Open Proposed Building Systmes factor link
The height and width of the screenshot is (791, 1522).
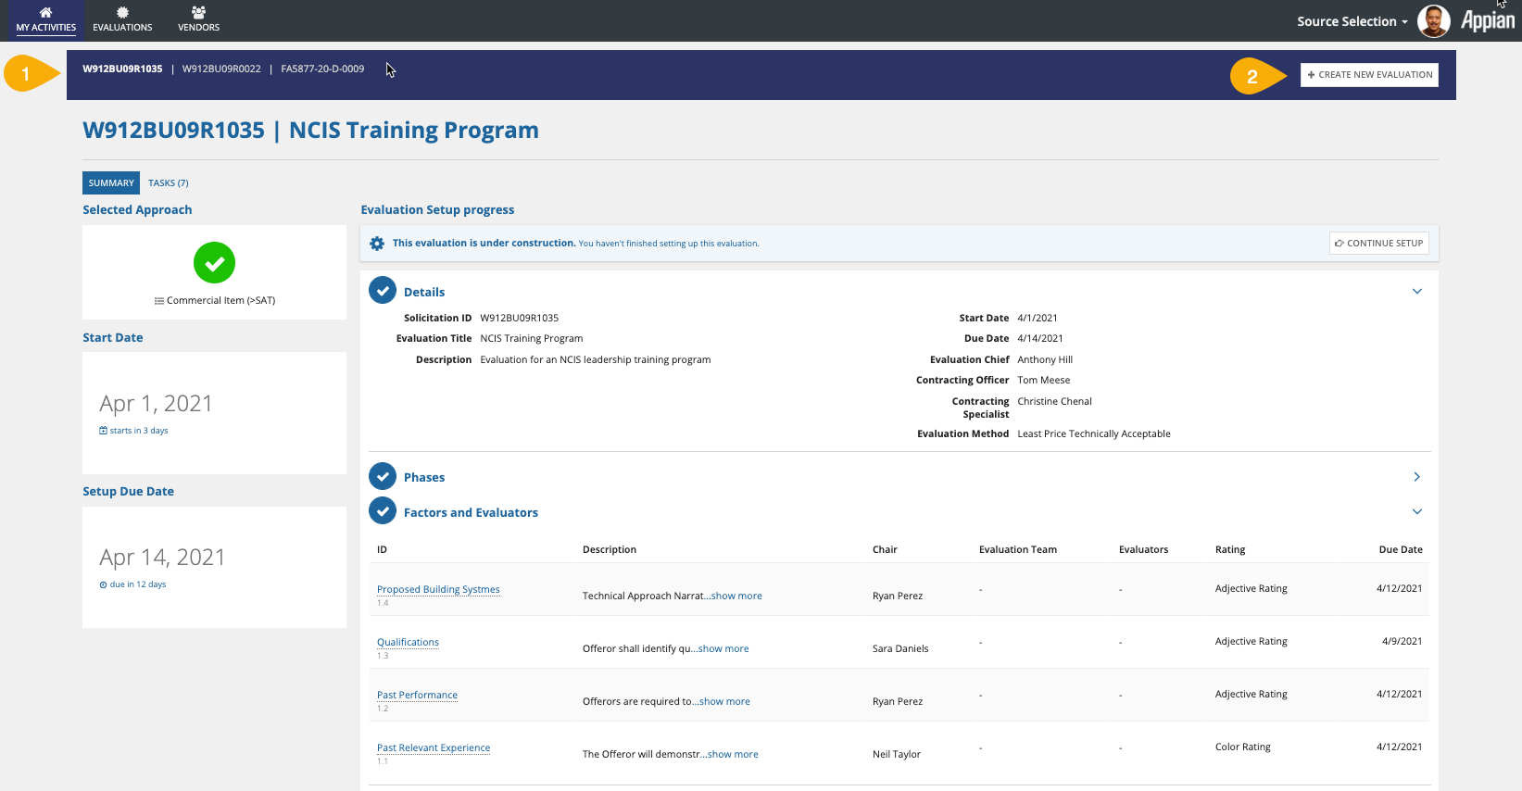point(438,589)
